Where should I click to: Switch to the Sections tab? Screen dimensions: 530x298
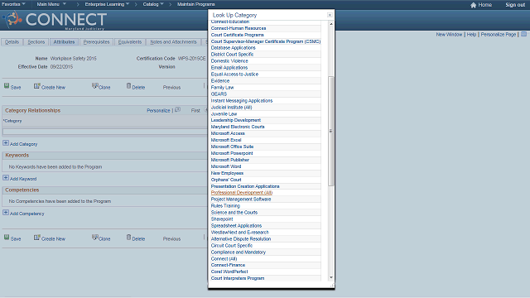click(x=36, y=42)
